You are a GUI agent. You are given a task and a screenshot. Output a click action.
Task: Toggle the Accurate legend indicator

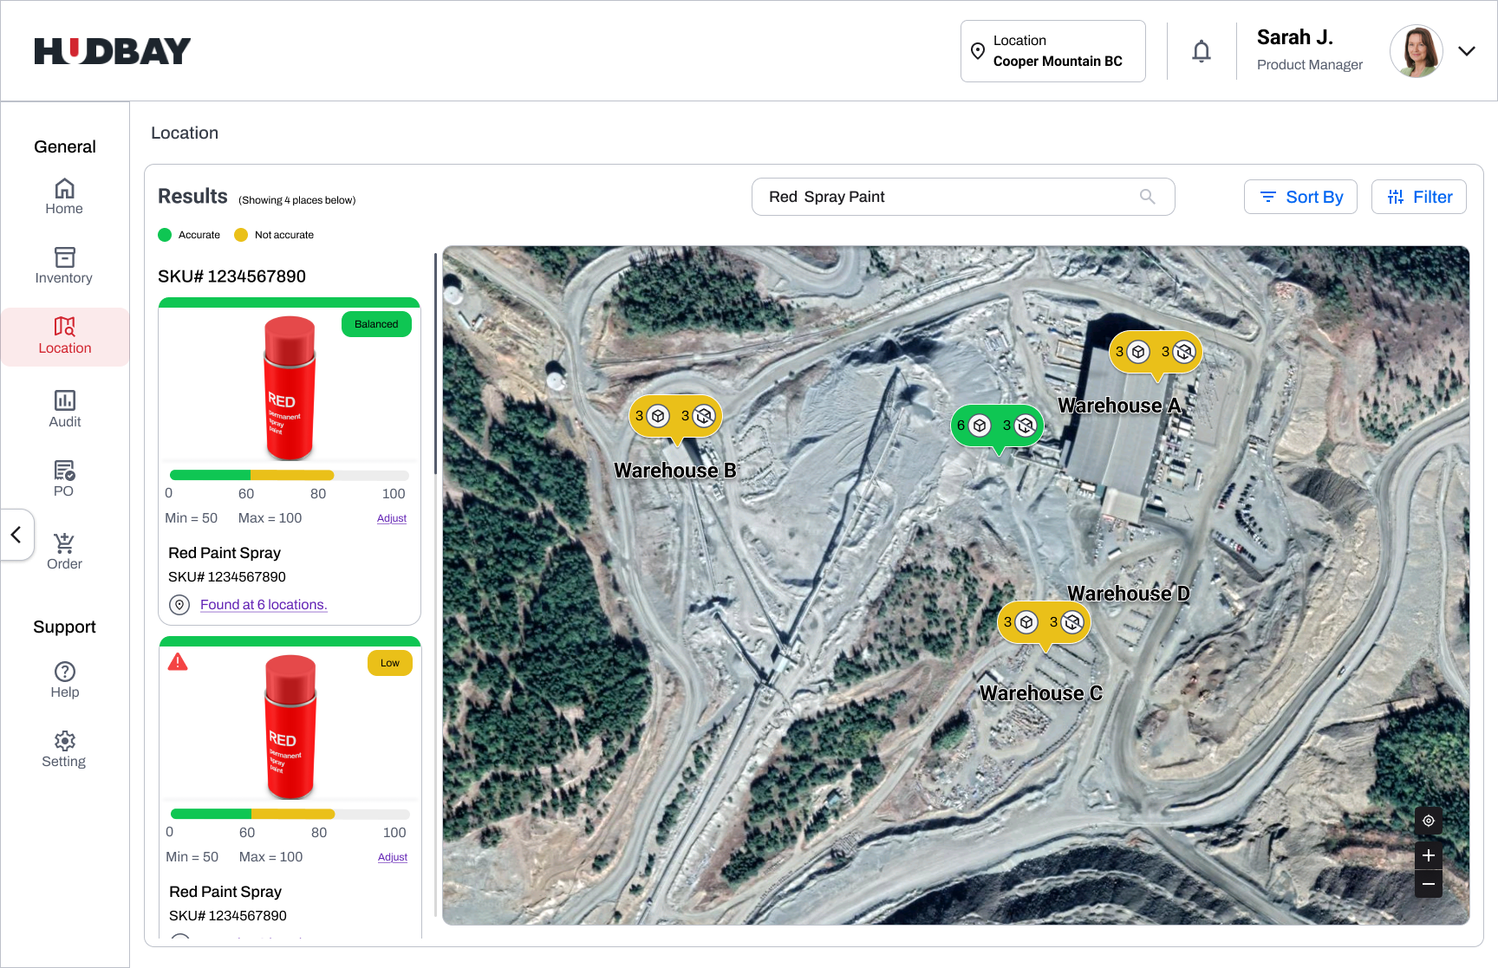166,234
